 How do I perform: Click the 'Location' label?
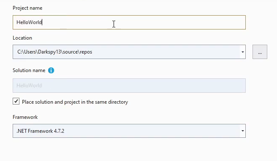point(22,38)
